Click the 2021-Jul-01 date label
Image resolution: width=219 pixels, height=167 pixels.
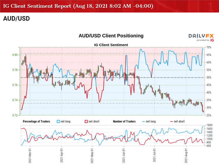[154, 155]
